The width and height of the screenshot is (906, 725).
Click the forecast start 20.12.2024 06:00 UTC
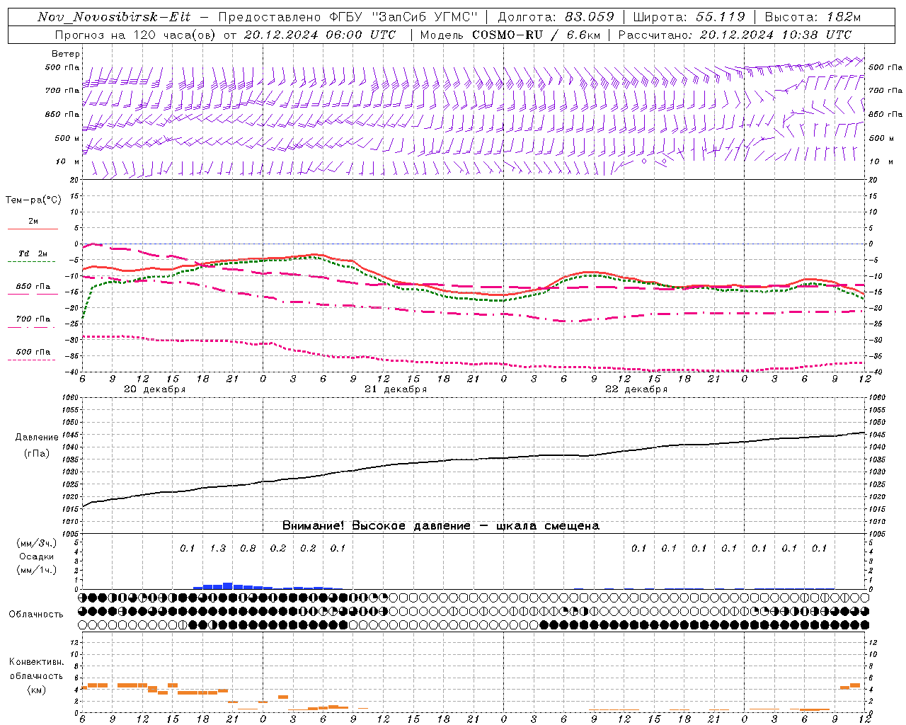coord(320,35)
